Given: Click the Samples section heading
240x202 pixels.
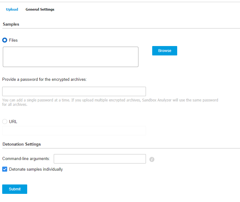Looking at the screenshot, I should (11, 24).
